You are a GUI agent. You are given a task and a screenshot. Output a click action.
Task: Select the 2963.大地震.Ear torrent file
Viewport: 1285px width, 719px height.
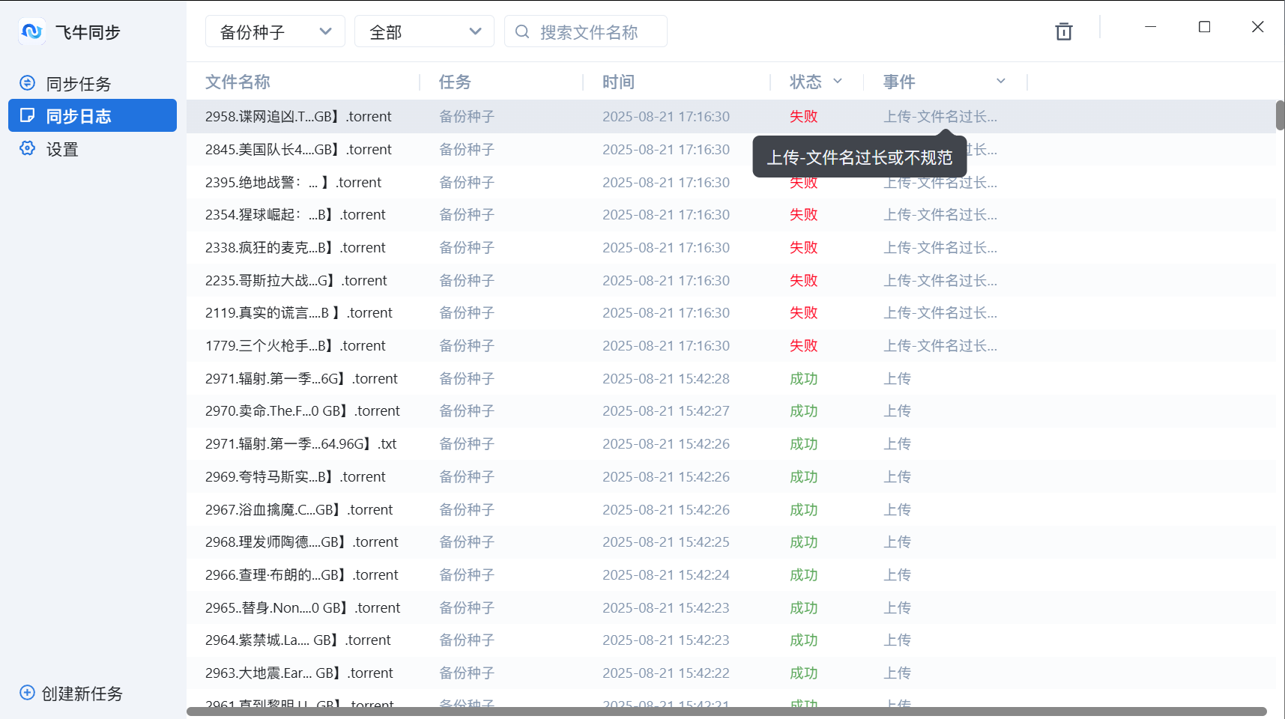pos(299,673)
